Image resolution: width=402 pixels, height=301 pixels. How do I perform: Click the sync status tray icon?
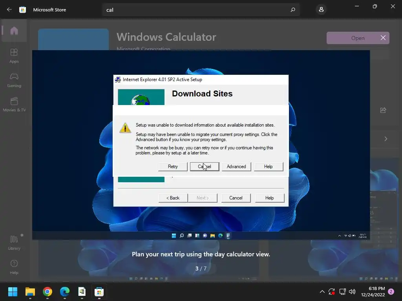tap(332, 292)
